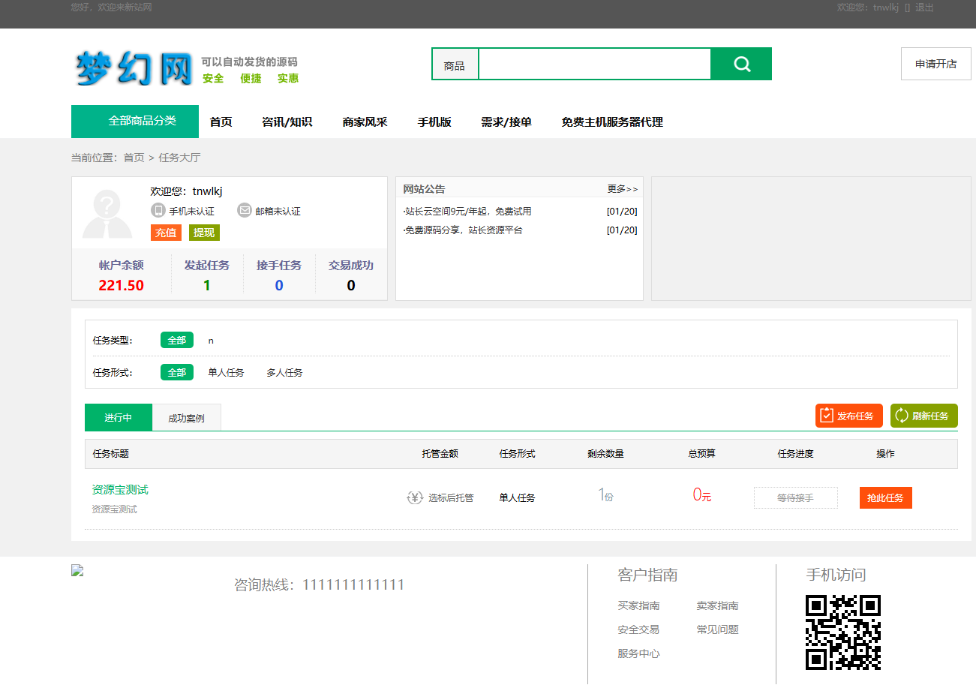This screenshot has height=688, width=976.
Task: Click 等待接手 progress status box
Action: click(x=796, y=497)
